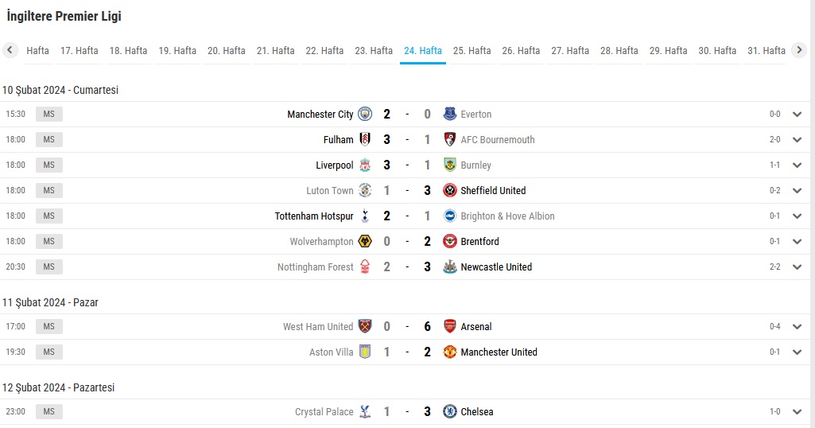Expand the West Ham vs Arsenal match row
Image resolution: width=815 pixels, height=428 pixels.
pos(797,327)
